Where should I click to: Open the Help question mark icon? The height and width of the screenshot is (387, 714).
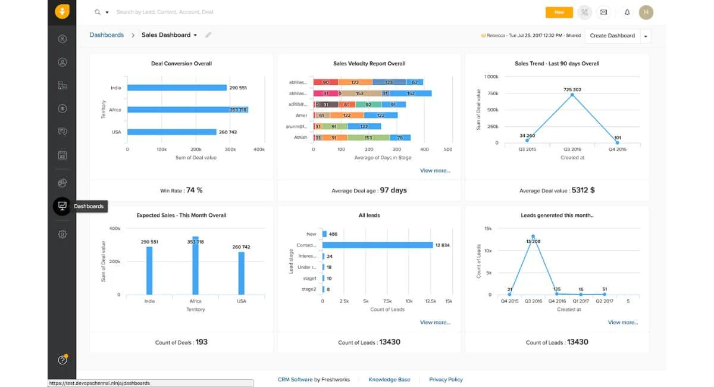(62, 360)
